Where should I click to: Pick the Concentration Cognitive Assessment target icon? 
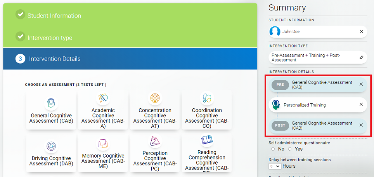point(155,98)
